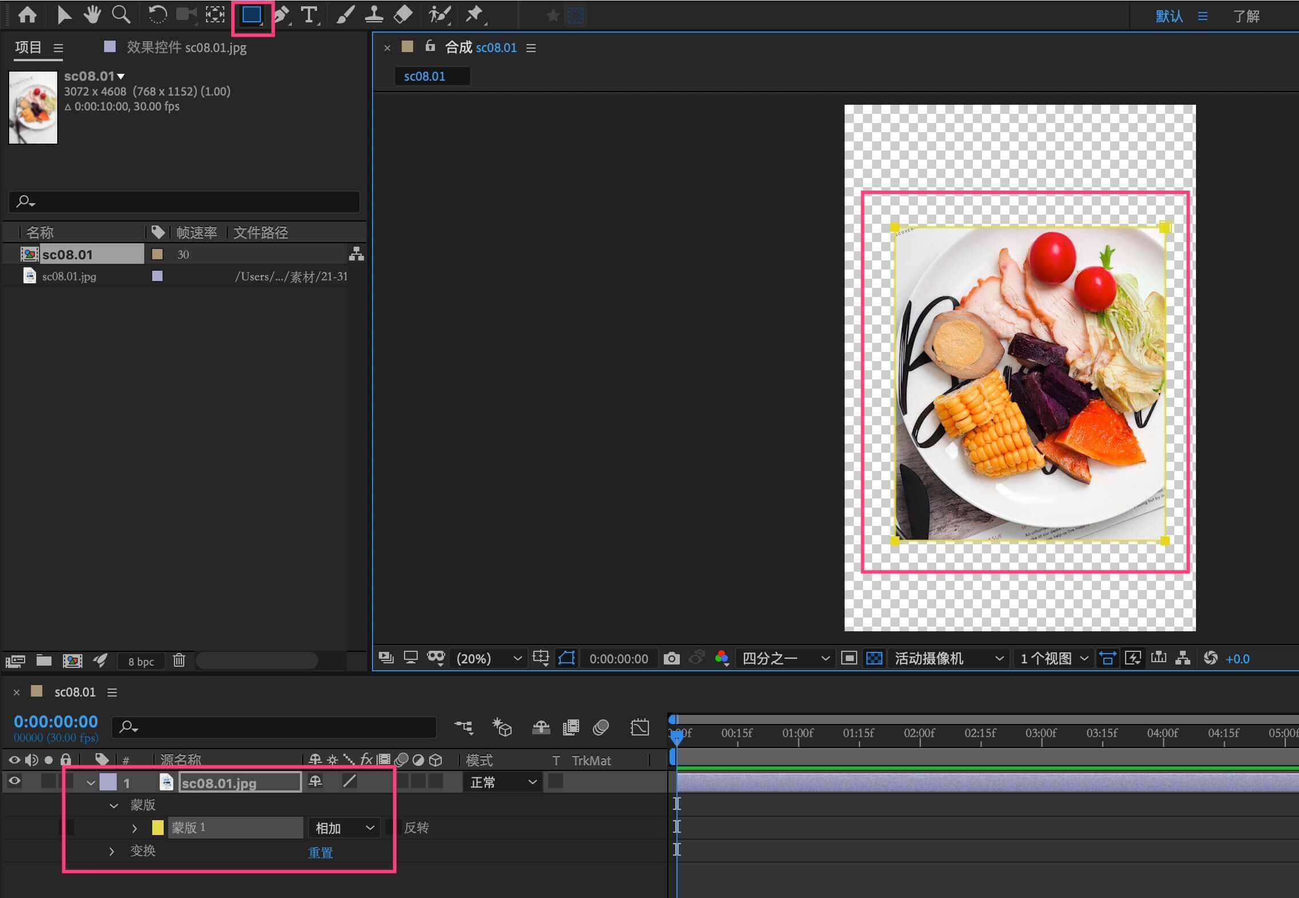Open the 四分之一 resolution dropdown

(785, 658)
